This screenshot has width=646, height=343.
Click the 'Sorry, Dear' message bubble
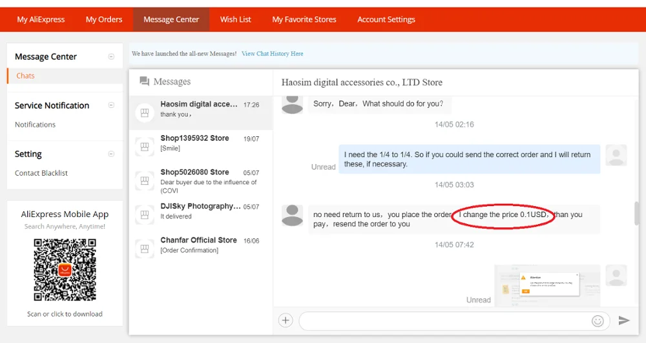pos(379,104)
